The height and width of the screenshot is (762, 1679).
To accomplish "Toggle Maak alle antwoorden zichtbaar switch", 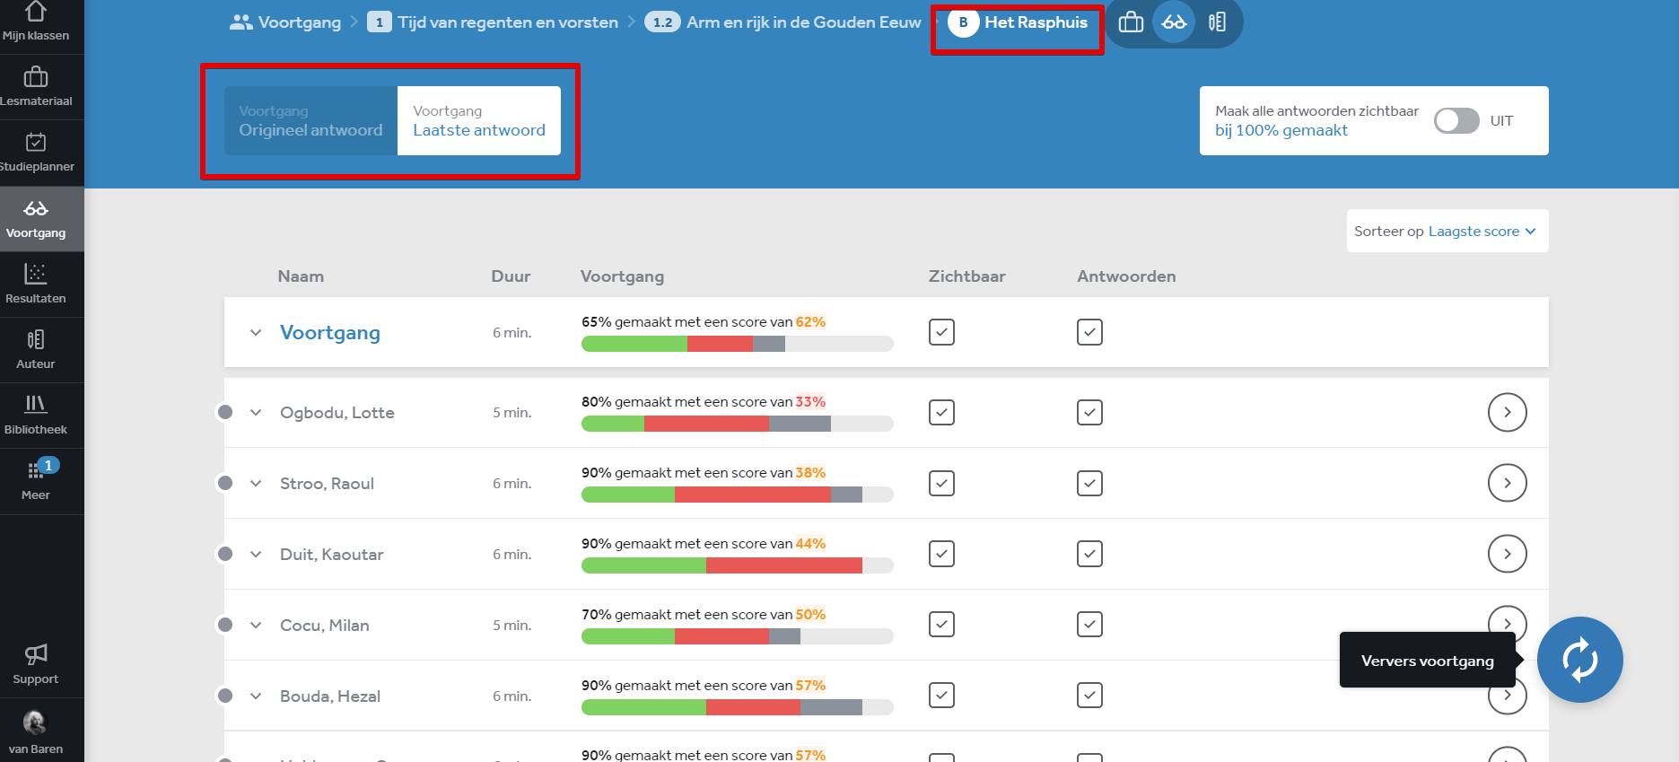I will pyautogui.click(x=1456, y=120).
